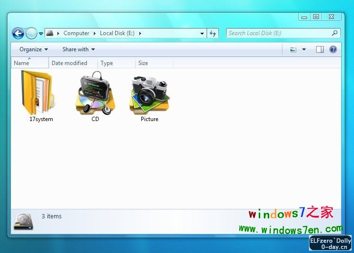Open the Share with menu
Viewport: 354px width, 253px height.
click(x=78, y=49)
